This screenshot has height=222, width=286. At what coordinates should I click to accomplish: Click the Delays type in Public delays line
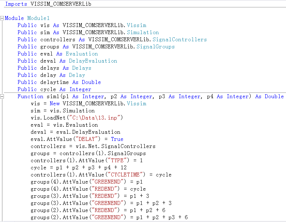point(82,68)
